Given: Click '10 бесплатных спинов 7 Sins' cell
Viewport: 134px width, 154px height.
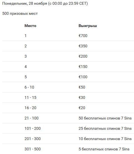Looking at the screenshot, I should point(105,139).
